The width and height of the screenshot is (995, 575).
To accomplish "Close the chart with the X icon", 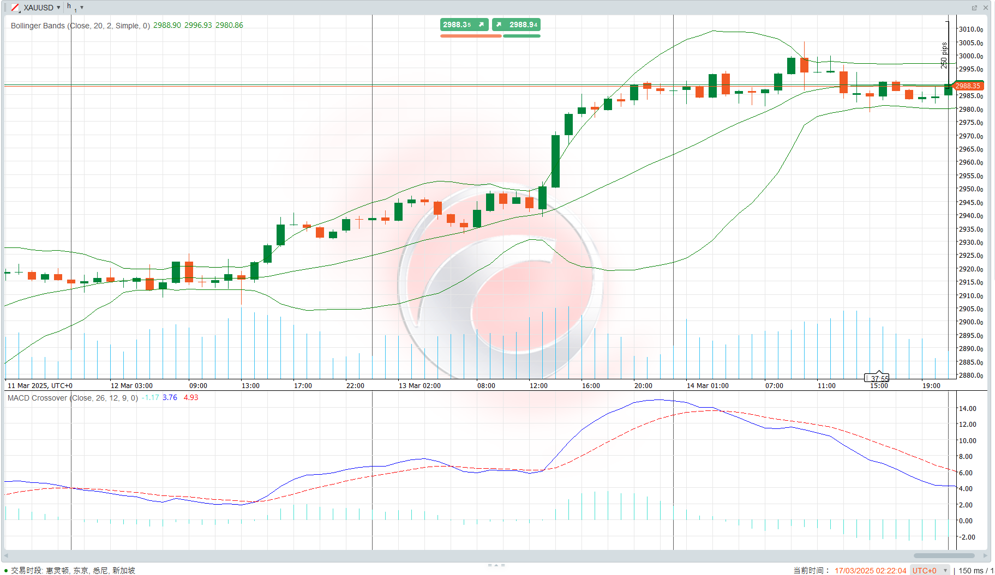I will 986,8.
